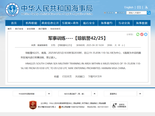Set font size to 大
The height and width of the screenshot is (116, 155).
point(115,45)
